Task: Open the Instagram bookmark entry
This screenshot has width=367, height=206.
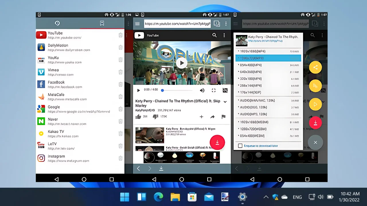Action: point(80,158)
